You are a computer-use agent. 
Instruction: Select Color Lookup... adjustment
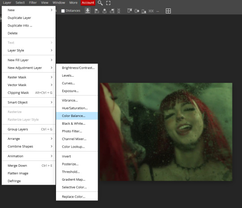tap(77, 147)
